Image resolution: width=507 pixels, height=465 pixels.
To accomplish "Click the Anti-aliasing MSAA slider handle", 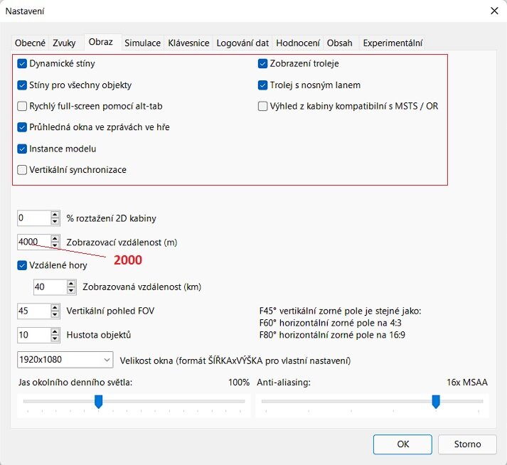I will (436, 402).
